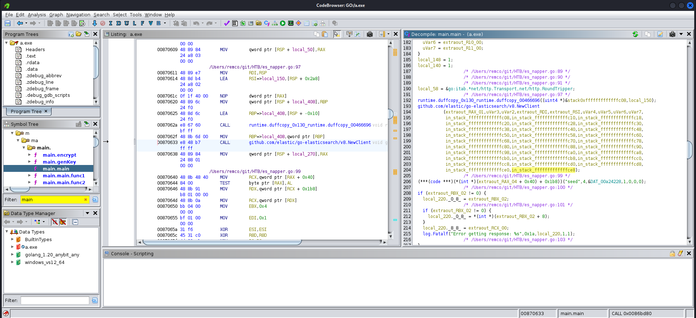
Task: Click the Define Data 'D' toolbar icon
Action: [x=119, y=23]
